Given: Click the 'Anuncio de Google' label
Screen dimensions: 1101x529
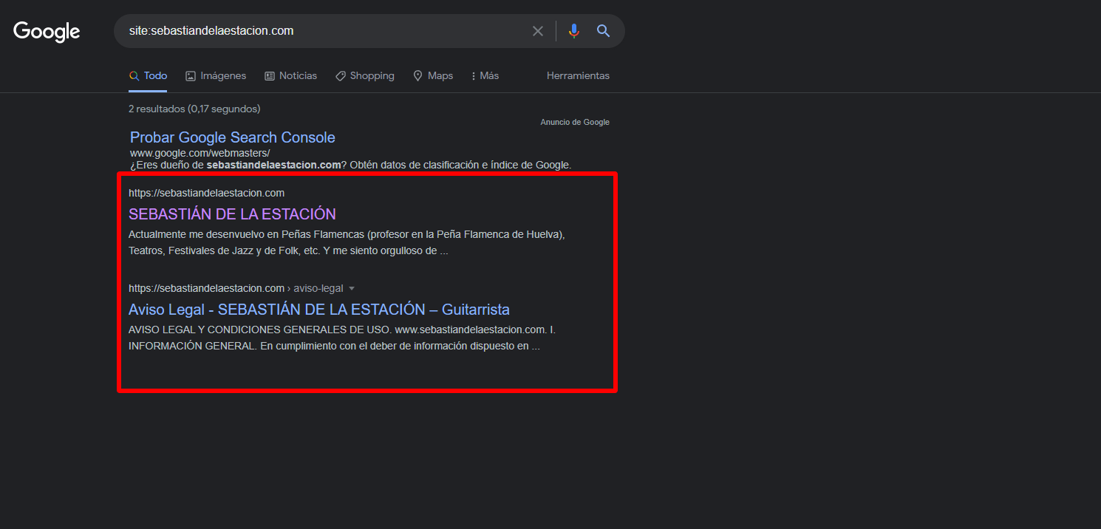Looking at the screenshot, I should click(x=575, y=122).
